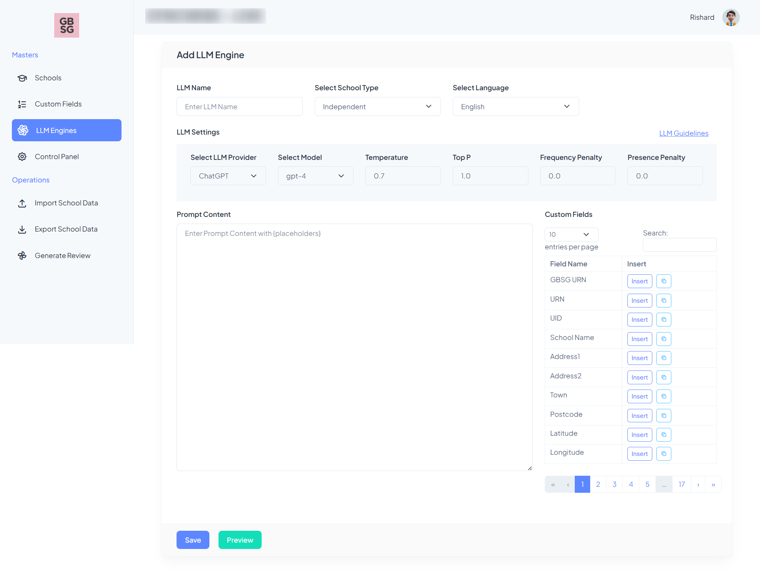Go to page 2 of custom fields
Viewport: 760px width, 583px height.
point(598,484)
